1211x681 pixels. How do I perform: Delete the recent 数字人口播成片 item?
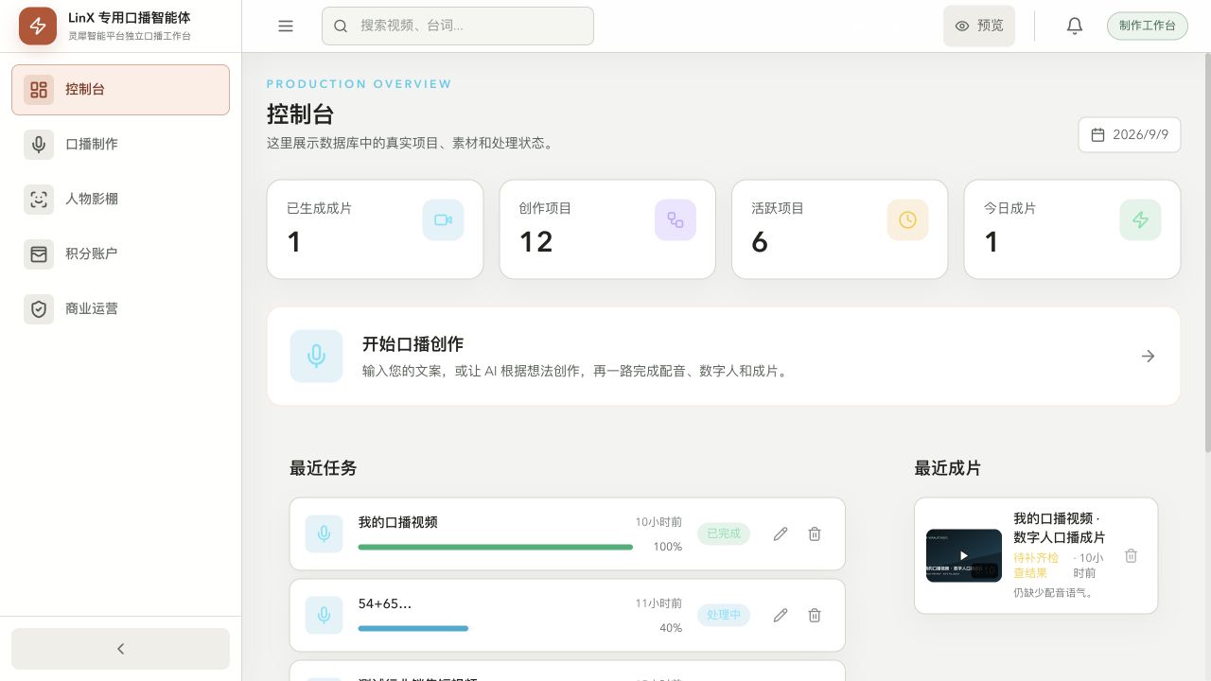(1131, 556)
